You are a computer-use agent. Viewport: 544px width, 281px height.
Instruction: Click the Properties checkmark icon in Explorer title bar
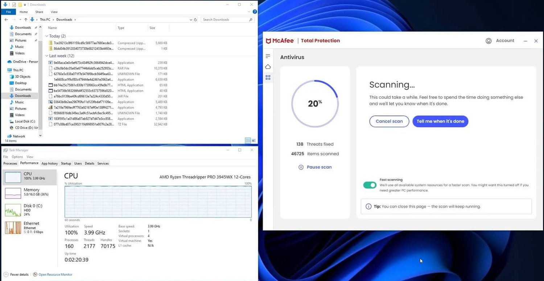(14, 5)
